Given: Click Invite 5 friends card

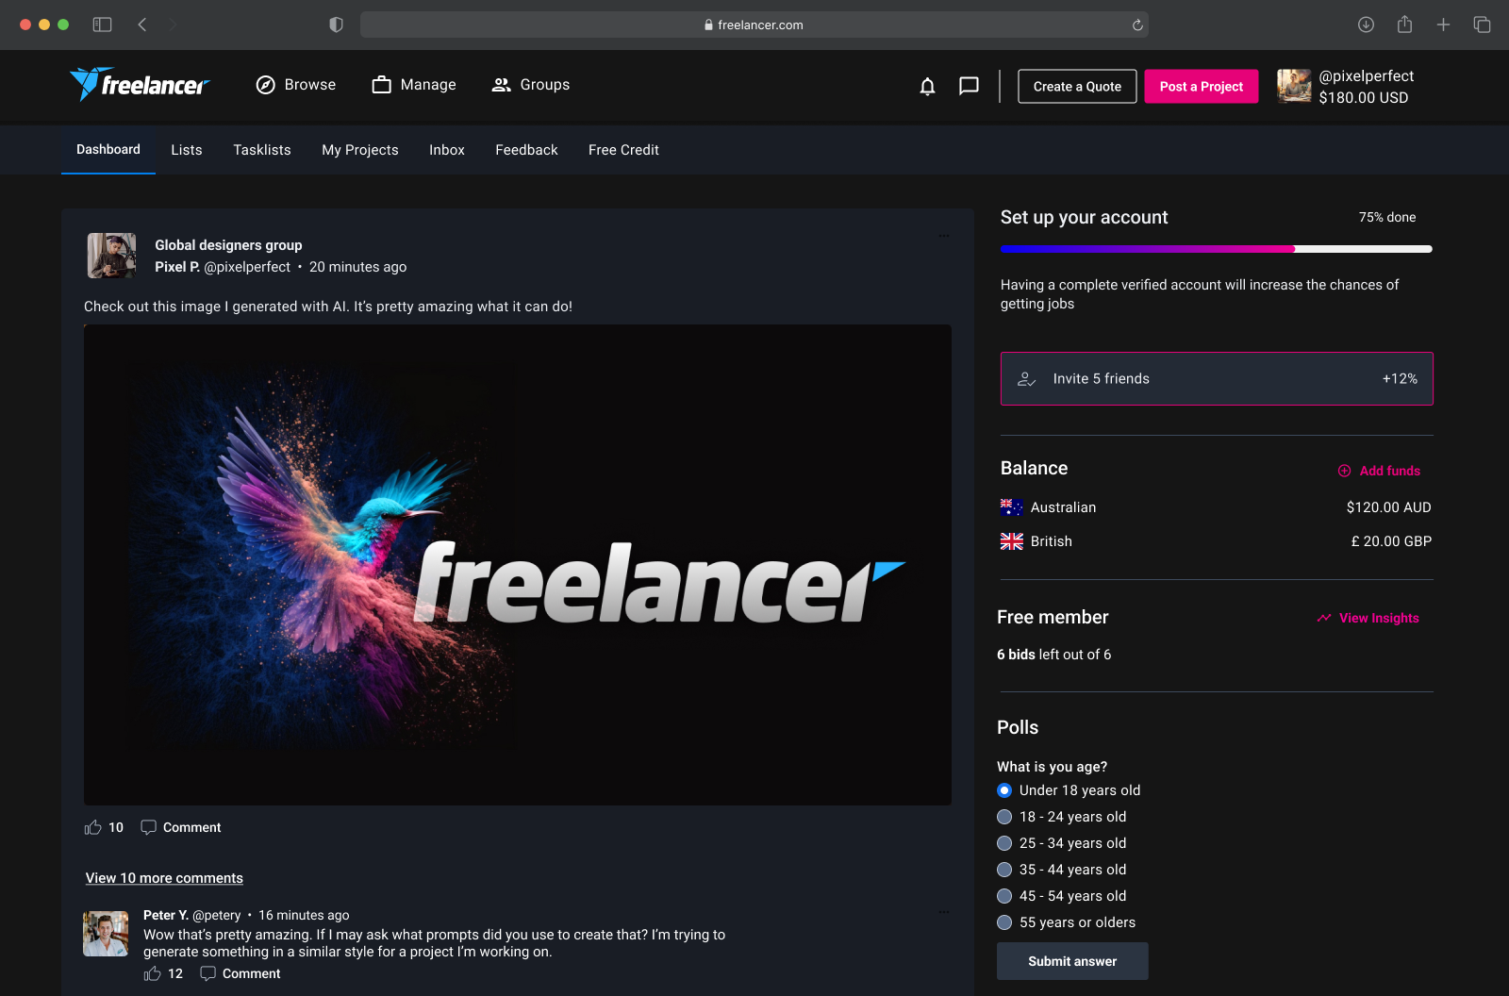Looking at the screenshot, I should [1217, 378].
